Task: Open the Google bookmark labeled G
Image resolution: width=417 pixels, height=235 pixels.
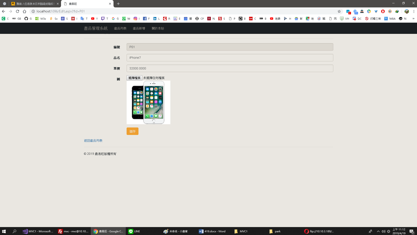Action: click(115, 19)
